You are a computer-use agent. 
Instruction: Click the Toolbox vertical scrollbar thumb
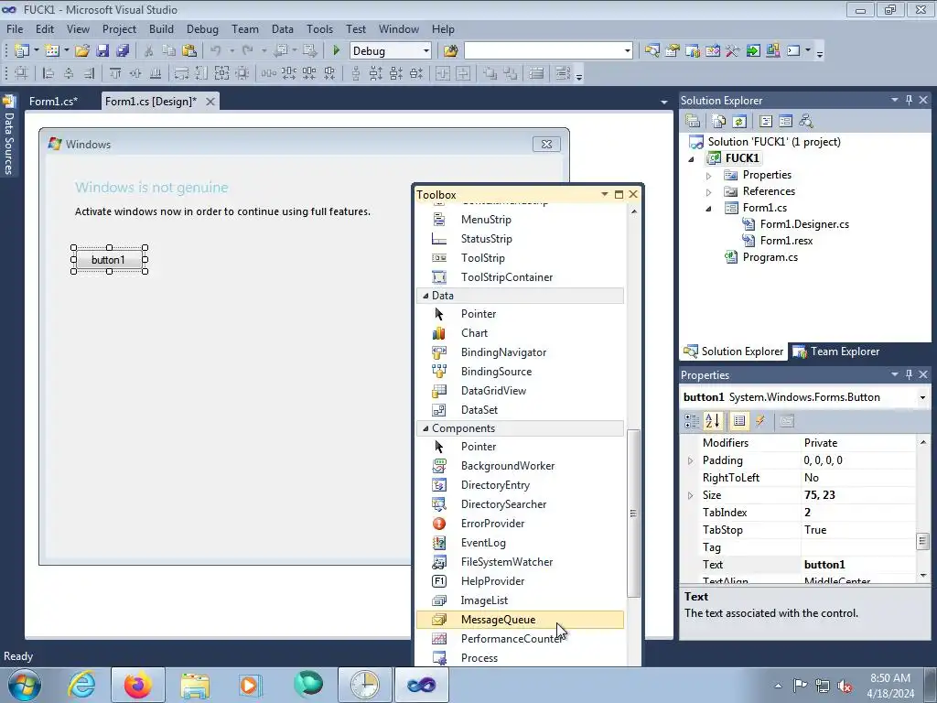click(633, 513)
